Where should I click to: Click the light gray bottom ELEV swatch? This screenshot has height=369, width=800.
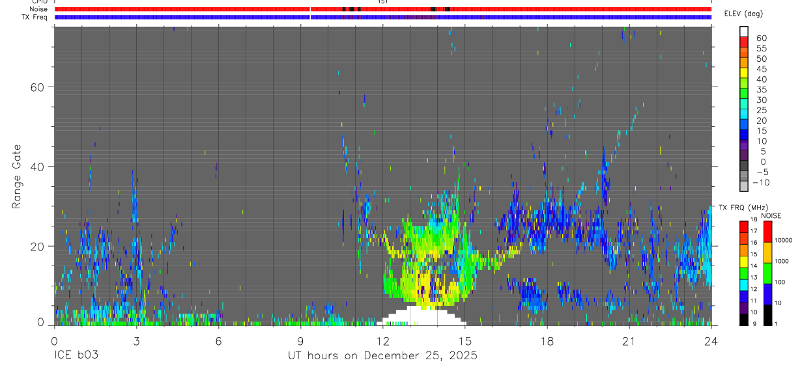[744, 186]
